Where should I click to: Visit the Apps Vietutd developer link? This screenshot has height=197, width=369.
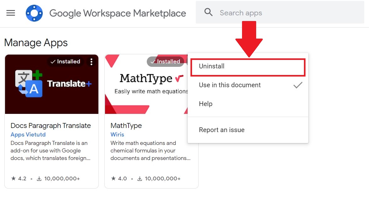(28, 135)
